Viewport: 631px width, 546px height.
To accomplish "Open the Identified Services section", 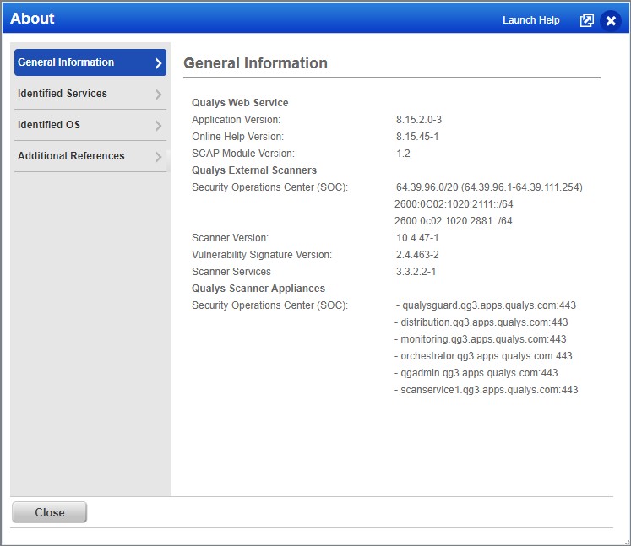I will point(63,94).
